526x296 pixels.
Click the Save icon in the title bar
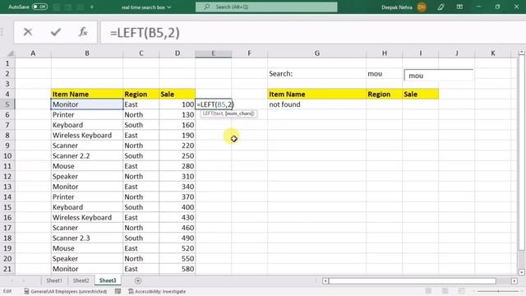(57, 7)
